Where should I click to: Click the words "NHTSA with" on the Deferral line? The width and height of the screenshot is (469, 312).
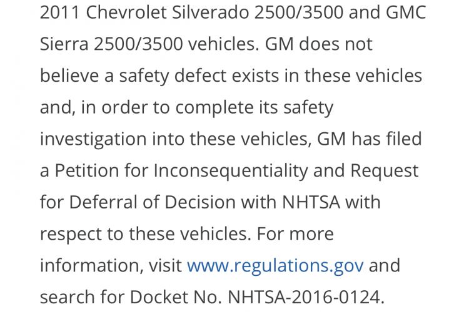pos(331,202)
